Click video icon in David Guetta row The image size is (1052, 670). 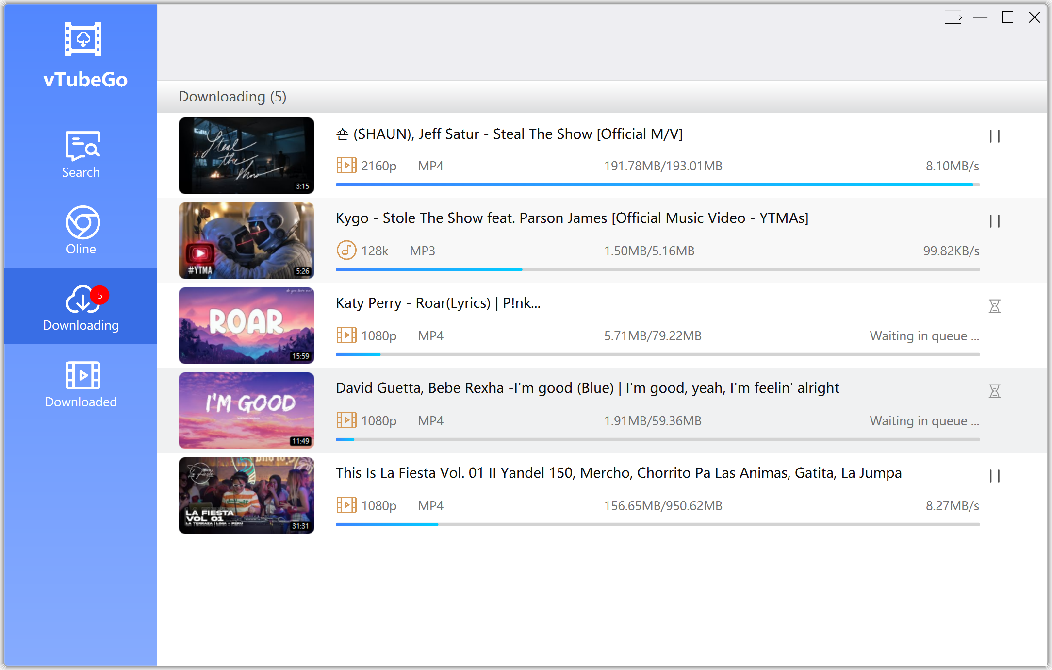(x=346, y=420)
